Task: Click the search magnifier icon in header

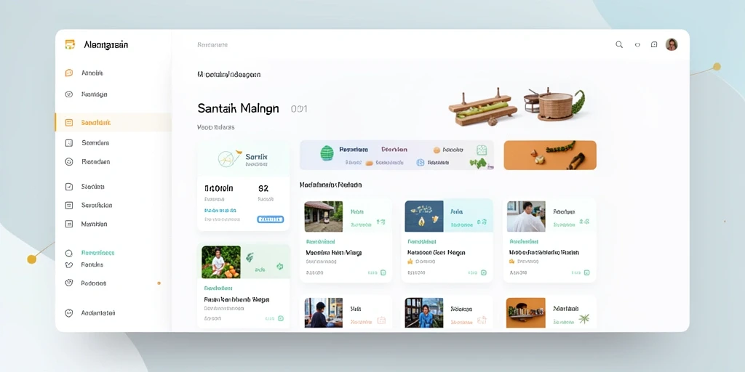Action: (619, 44)
